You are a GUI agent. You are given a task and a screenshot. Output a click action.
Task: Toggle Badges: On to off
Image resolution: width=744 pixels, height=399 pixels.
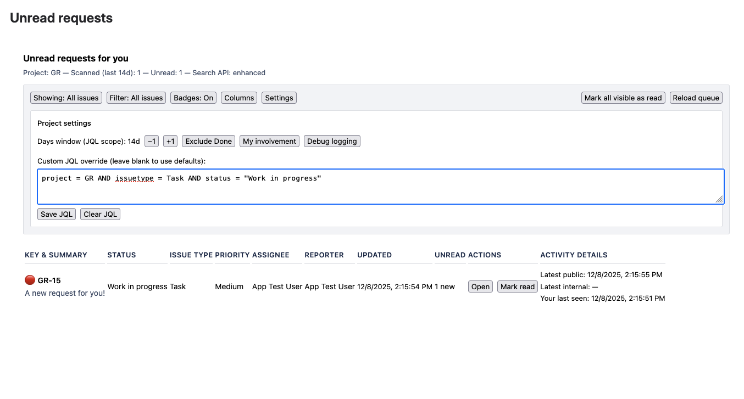tap(193, 98)
